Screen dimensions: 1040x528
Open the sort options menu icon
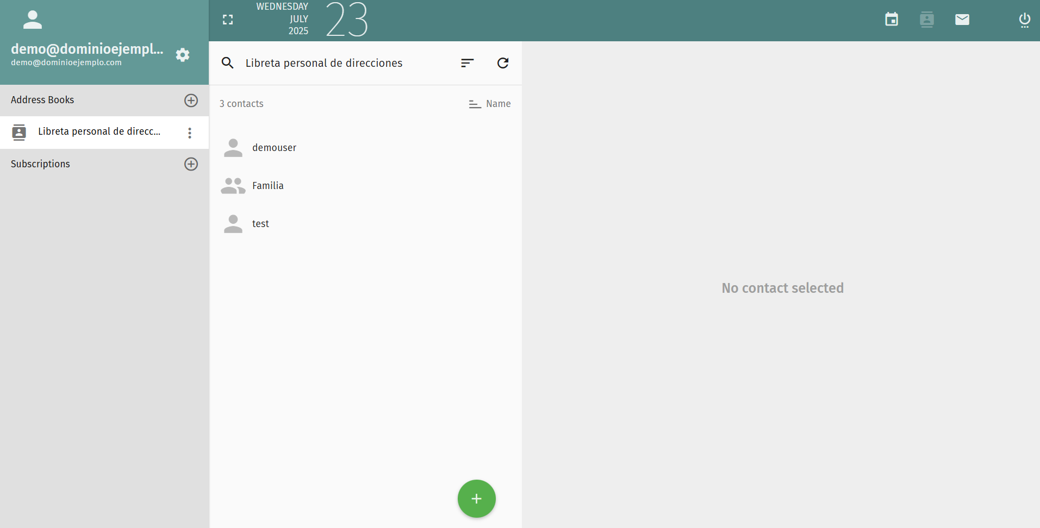pos(468,63)
